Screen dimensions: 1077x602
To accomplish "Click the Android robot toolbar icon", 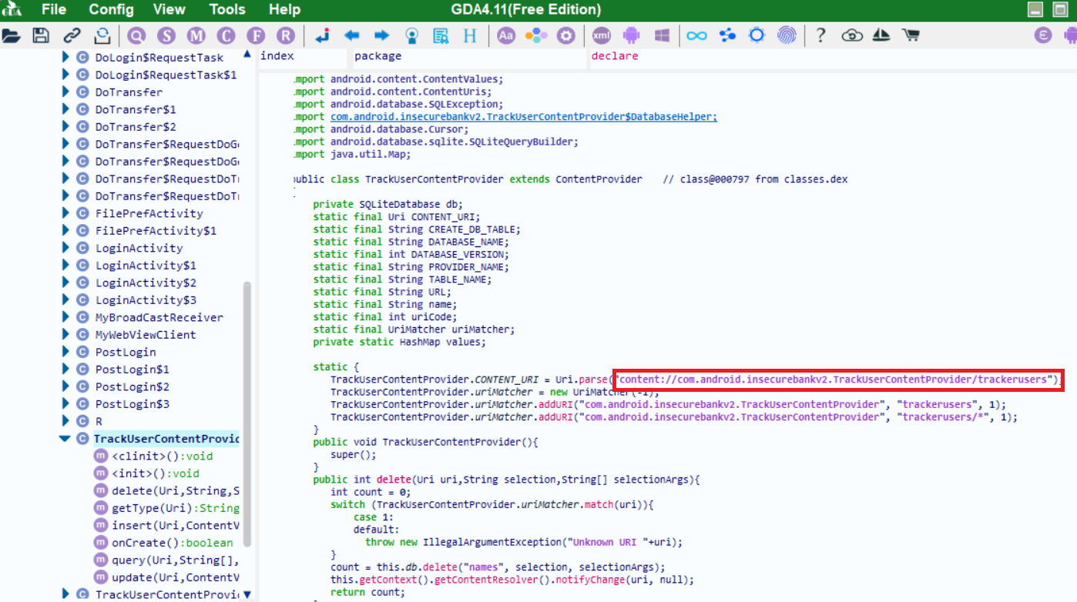I will (x=632, y=35).
